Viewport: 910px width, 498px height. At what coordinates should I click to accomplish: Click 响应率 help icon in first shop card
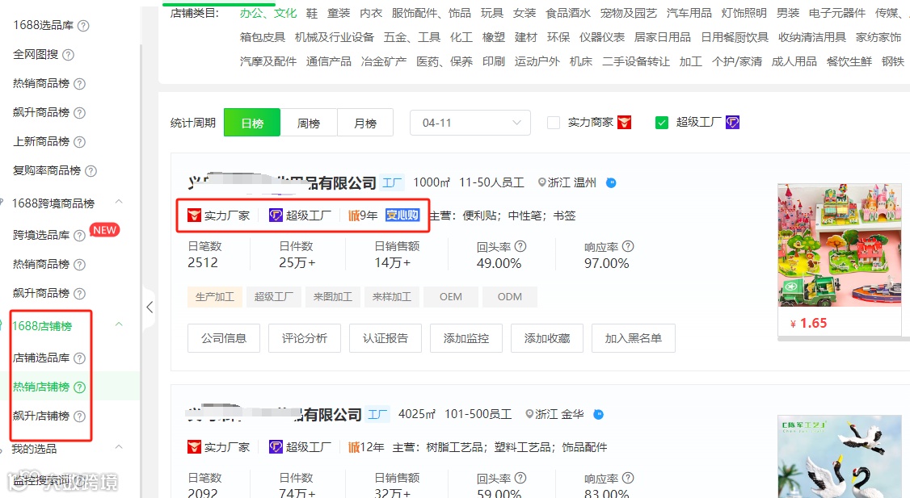click(x=628, y=246)
